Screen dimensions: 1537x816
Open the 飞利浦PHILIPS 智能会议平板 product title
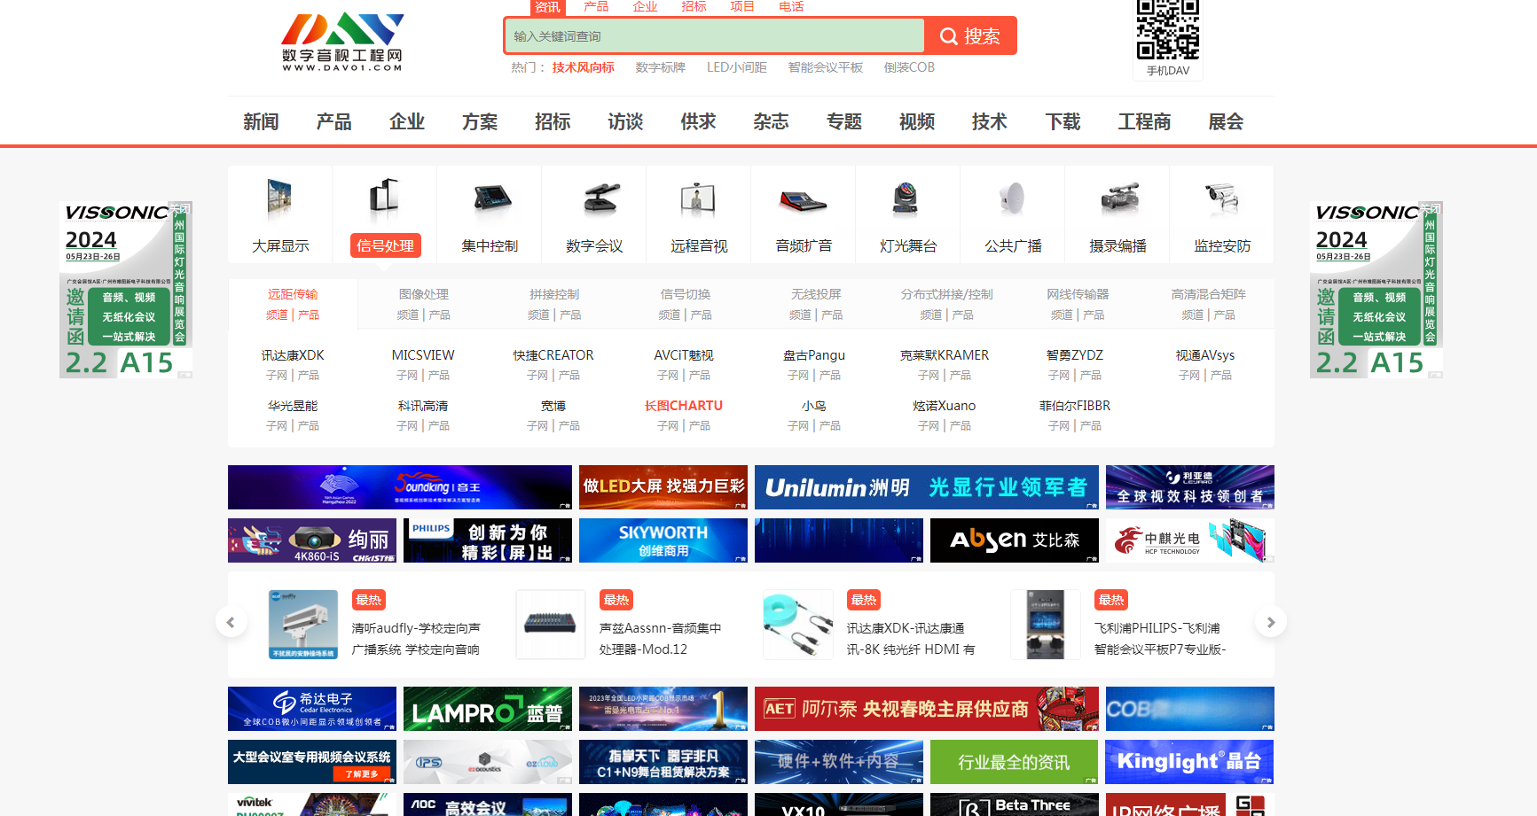pyautogui.click(x=1160, y=639)
